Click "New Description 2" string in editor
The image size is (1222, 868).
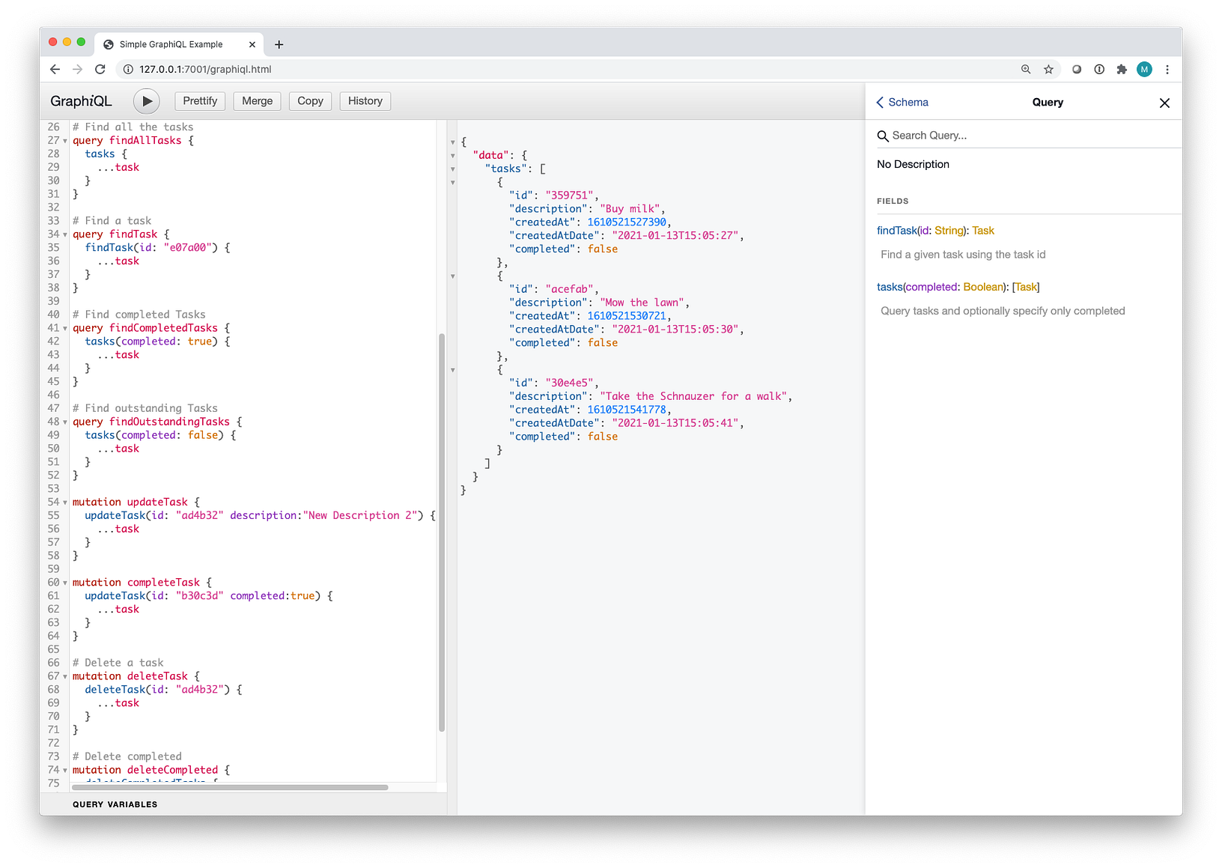(x=360, y=515)
